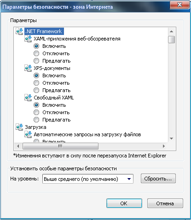The image size is (191, 220).
Task: Click the .NET Framework category icon
Action: (19, 31)
